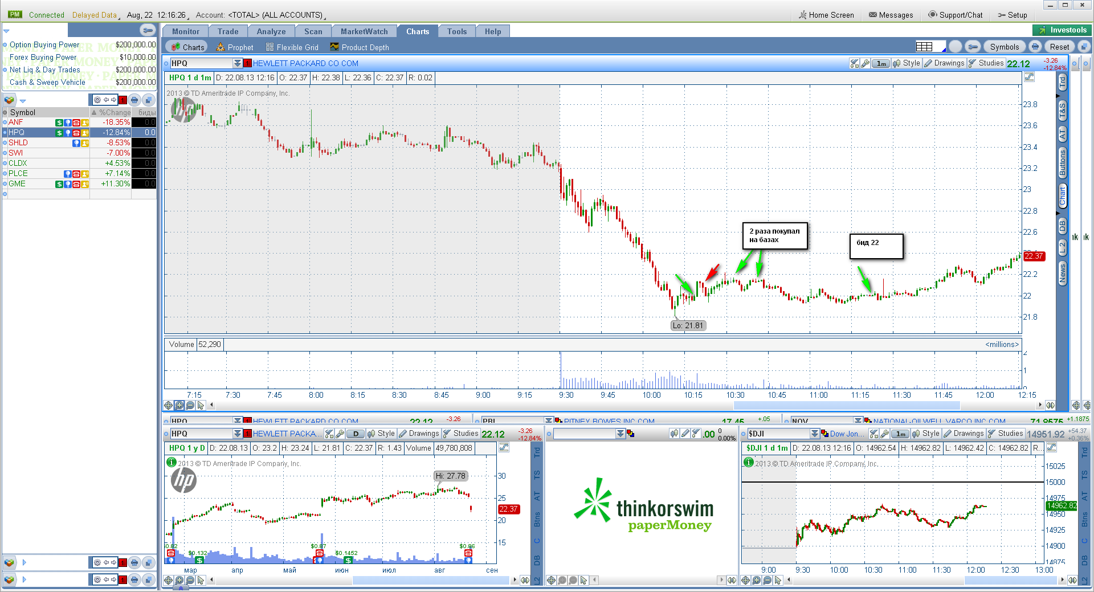This screenshot has width=1094, height=592.
Task: Expand $DJI symbol dropdown on lower right chart
Action: (815, 434)
